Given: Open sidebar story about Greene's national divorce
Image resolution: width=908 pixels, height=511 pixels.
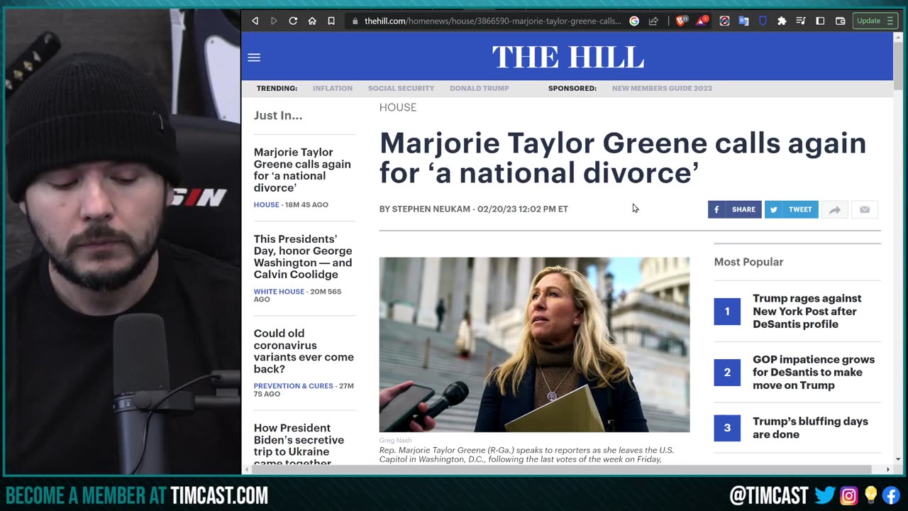Looking at the screenshot, I should pyautogui.click(x=302, y=170).
